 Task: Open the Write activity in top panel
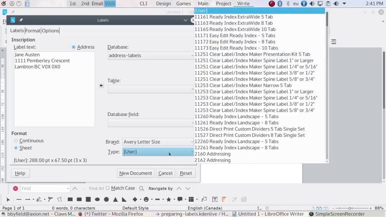coord(243,4)
